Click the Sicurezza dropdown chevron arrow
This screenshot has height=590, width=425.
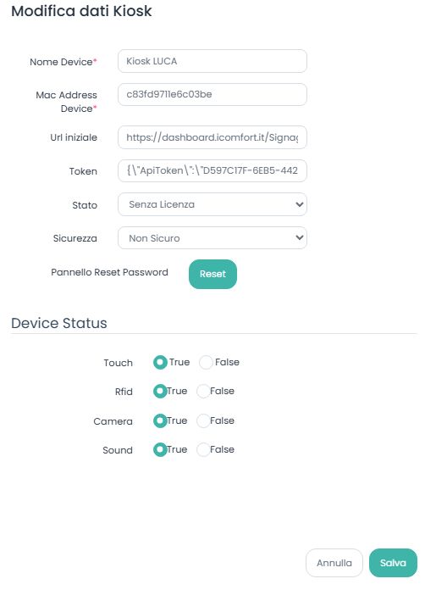point(300,238)
